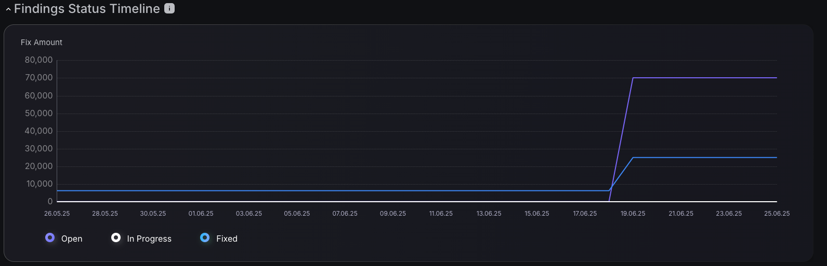This screenshot has height=266, width=827.
Task: Open the info icon beside Findings Status Timeline
Action: 169,8
